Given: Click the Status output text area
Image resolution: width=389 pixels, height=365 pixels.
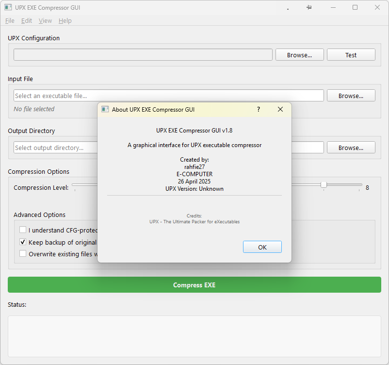Looking at the screenshot, I should tap(194, 336).
